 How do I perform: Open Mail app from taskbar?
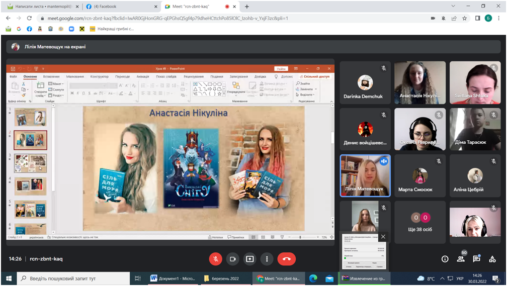[329, 278]
